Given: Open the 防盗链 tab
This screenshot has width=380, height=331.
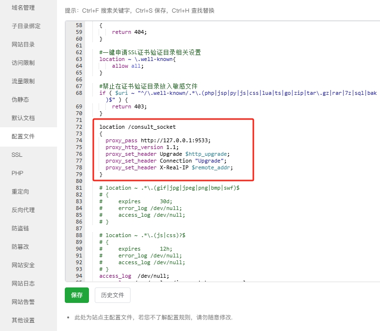Looking at the screenshot, I should (20, 228).
